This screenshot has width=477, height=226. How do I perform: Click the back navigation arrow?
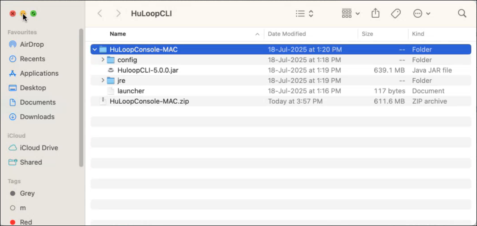coord(100,13)
